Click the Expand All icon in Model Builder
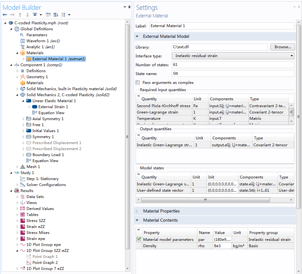Screen dimensions: 302x274 [x=56, y=15]
